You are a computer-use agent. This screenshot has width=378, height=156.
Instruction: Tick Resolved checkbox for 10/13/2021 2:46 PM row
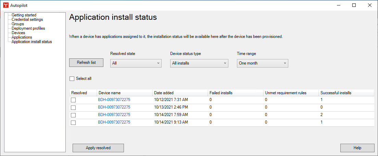[x=73, y=108]
